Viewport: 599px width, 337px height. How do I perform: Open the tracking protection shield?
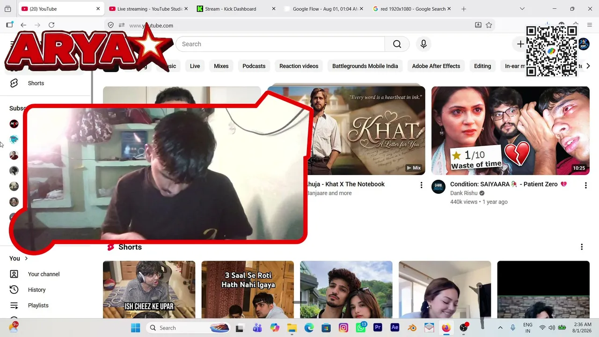111,25
